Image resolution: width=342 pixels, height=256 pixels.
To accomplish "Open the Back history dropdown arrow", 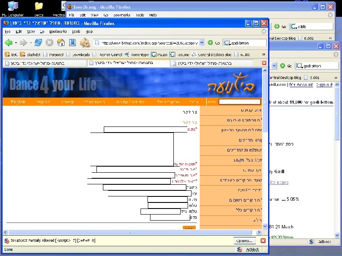I will 16,43.
